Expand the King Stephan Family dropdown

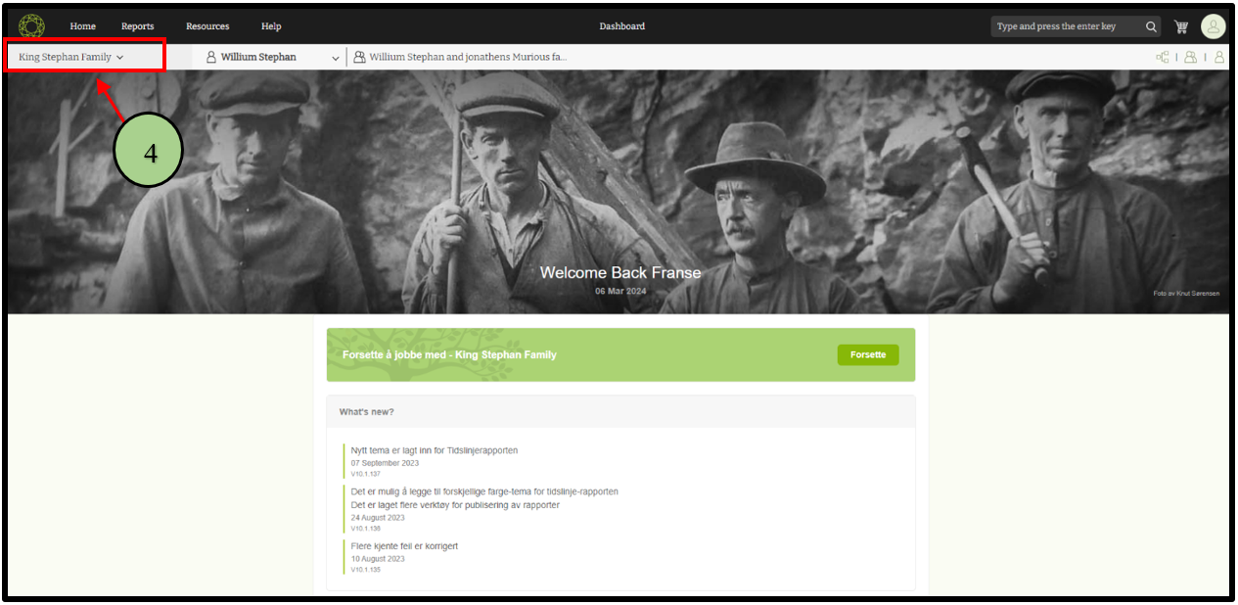(71, 58)
